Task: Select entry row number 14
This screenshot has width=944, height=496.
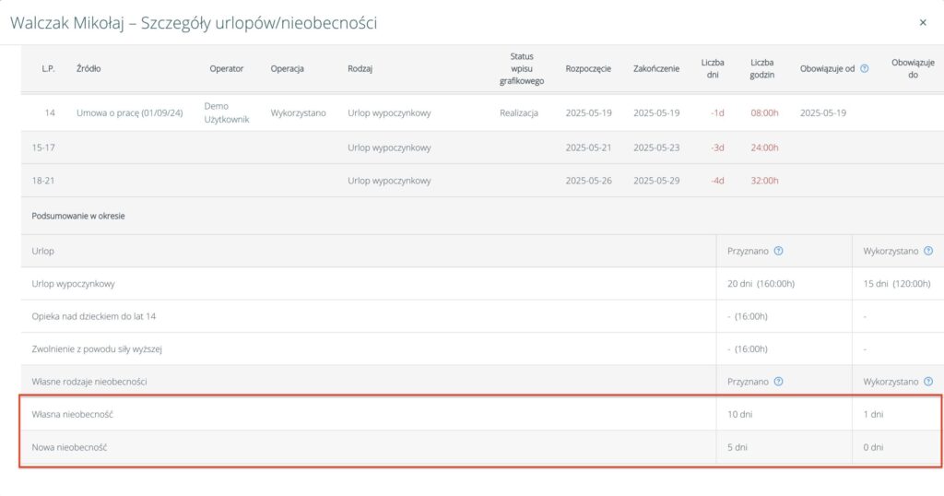Action: tap(50, 113)
